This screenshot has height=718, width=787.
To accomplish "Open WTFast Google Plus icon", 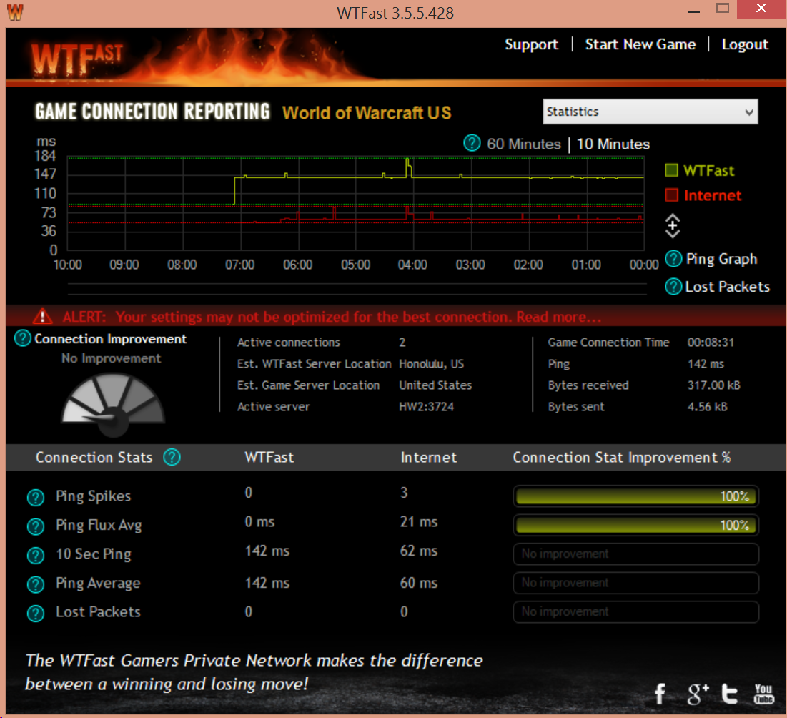I will click(x=698, y=694).
